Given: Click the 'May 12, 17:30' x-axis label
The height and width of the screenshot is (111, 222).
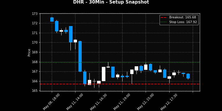Looking at the screenshot, I should [x=169, y=102].
